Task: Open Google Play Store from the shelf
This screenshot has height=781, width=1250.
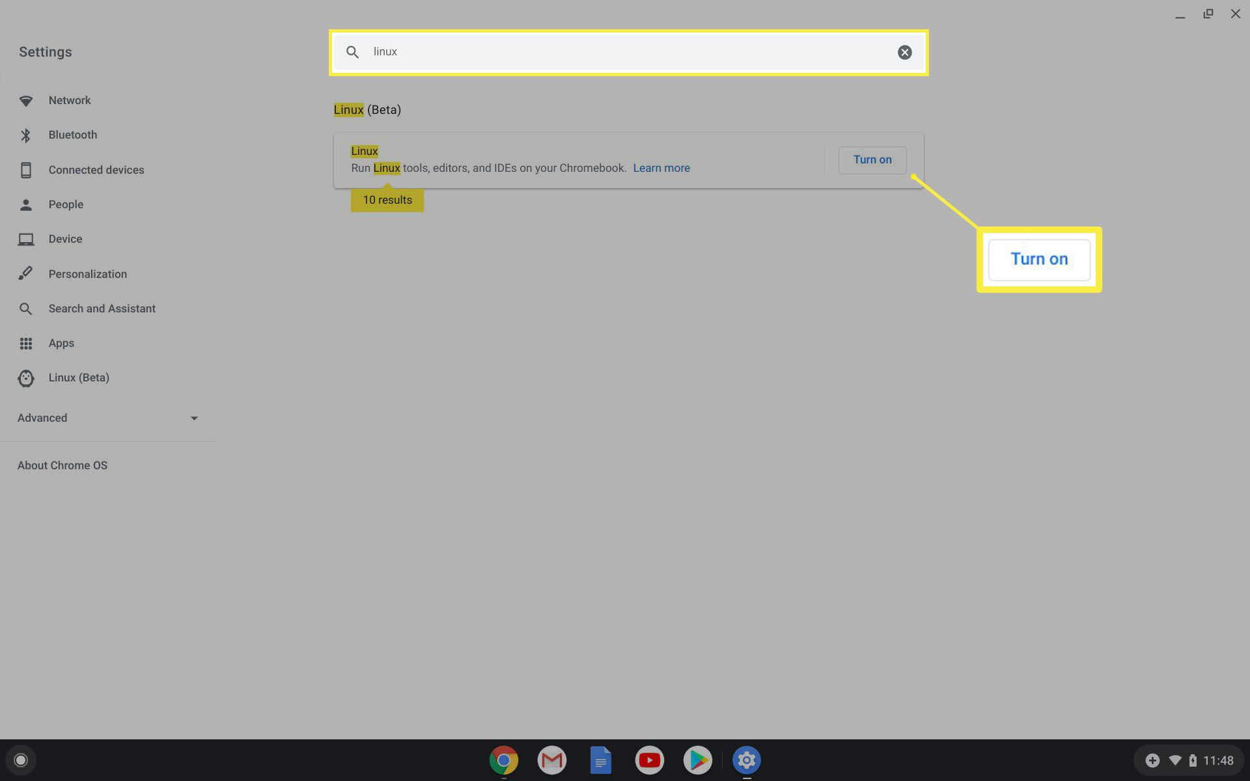Action: point(698,760)
